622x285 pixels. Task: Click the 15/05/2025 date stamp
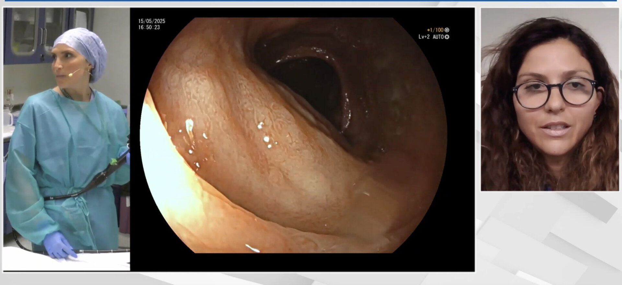click(x=152, y=21)
